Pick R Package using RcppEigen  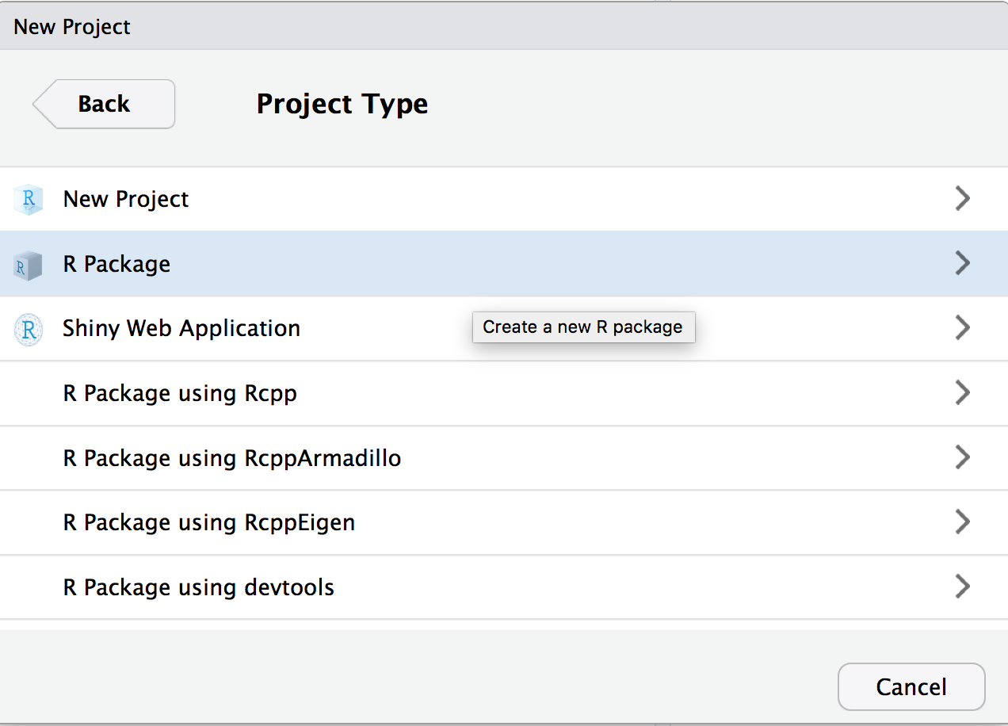[x=209, y=523]
